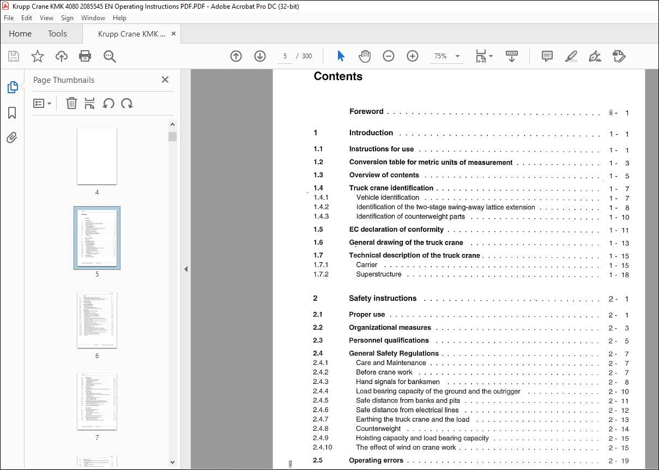659x470 pixels.
Task: Click the Introduction contents entry
Action: (371, 133)
